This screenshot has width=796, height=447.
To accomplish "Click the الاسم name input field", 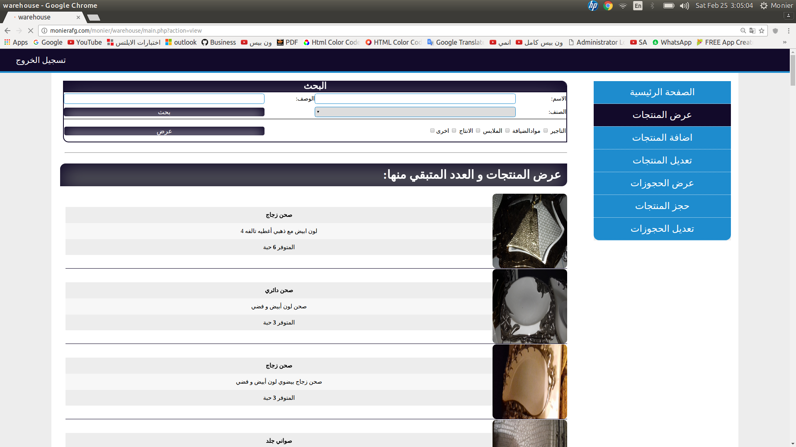I will pyautogui.click(x=415, y=99).
